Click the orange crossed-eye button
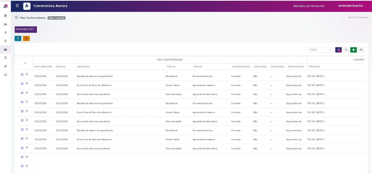The height and width of the screenshot is (174, 372). [26, 38]
